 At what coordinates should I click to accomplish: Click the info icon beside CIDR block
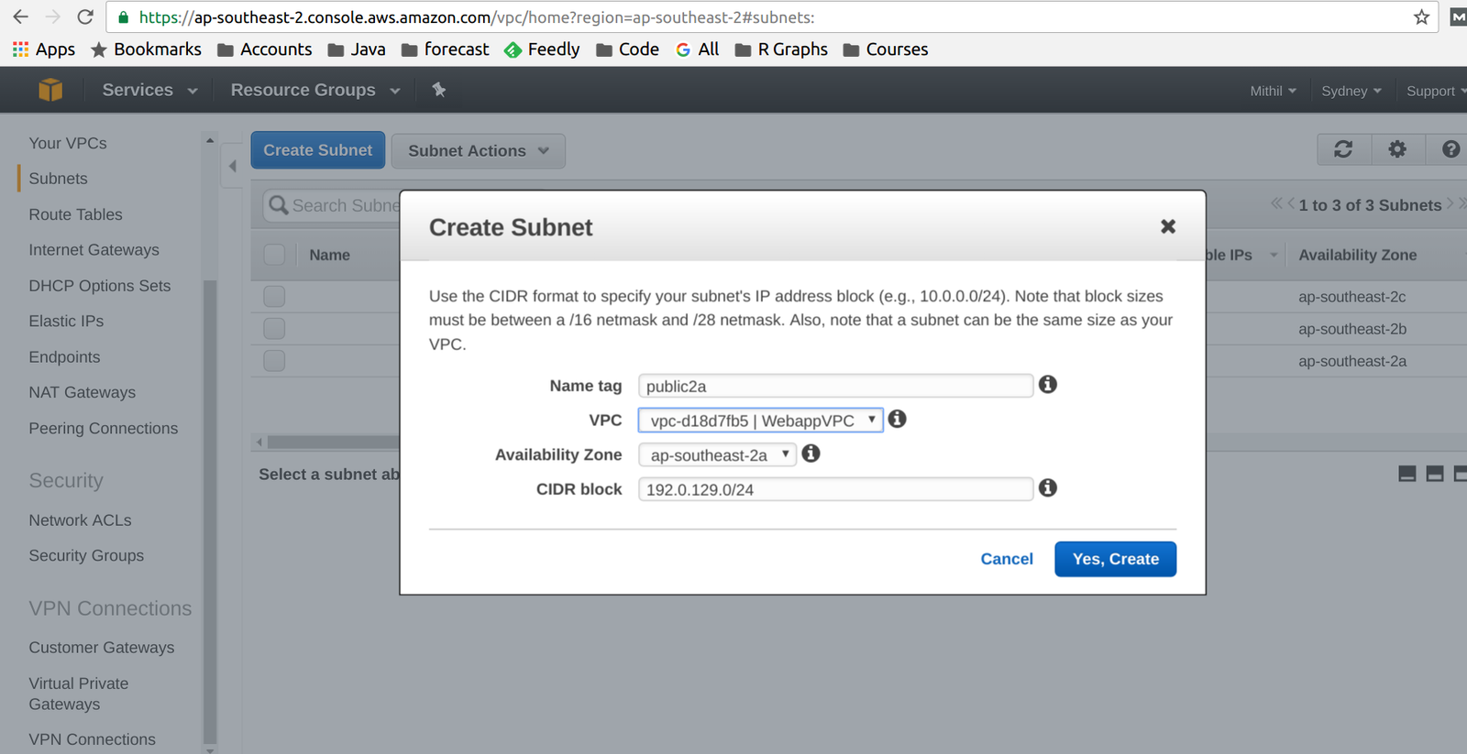(x=1048, y=488)
